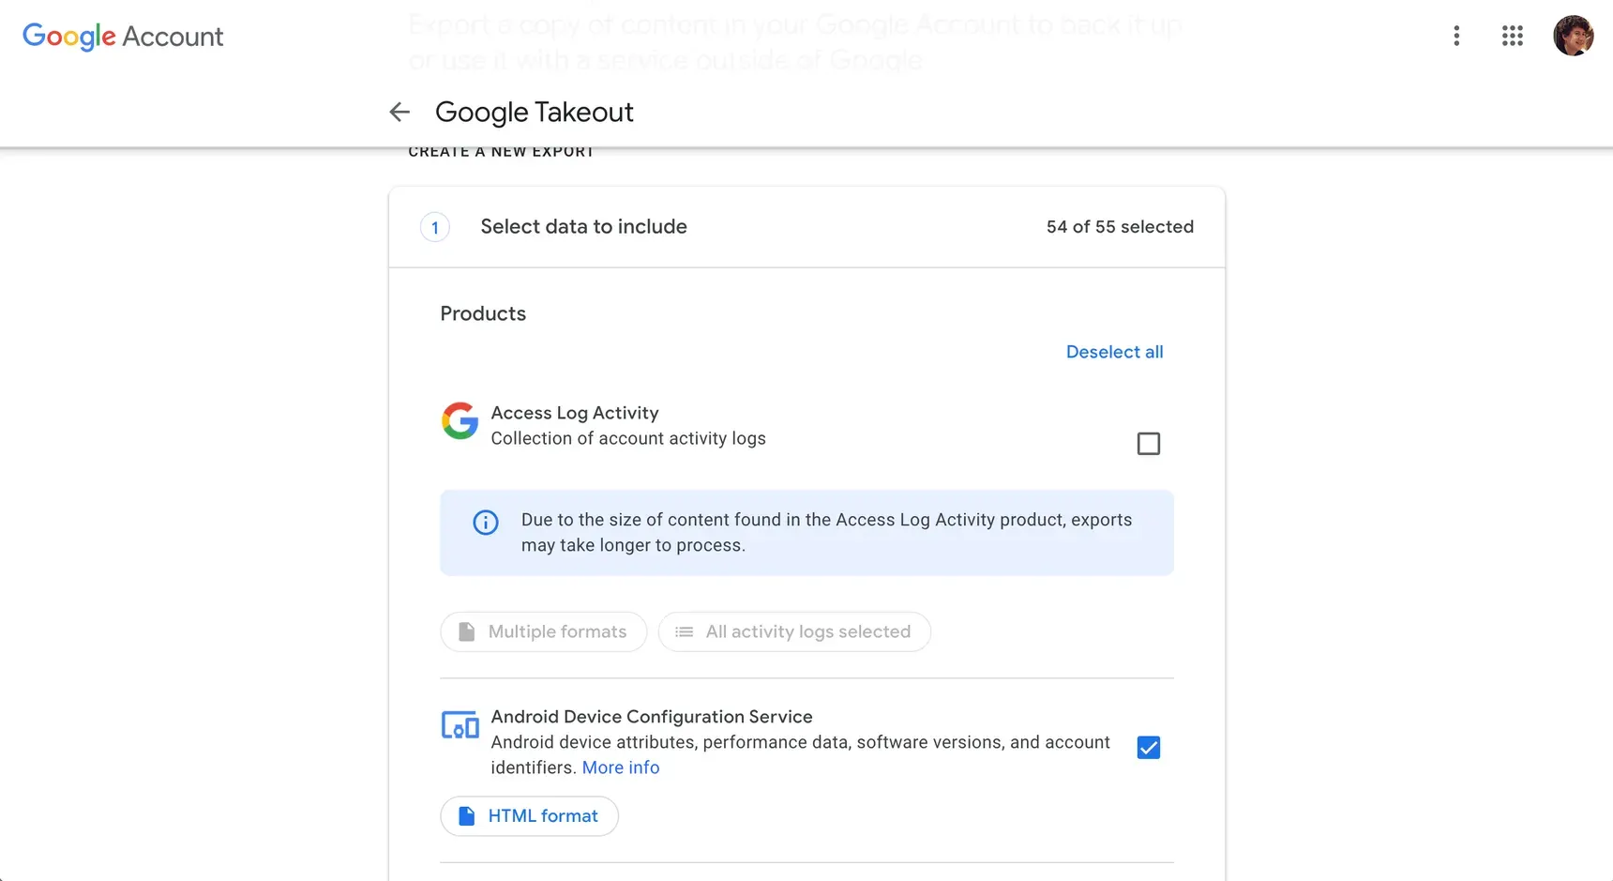
Task: Uncheck the Android Device Configuration Service checkbox
Action: click(x=1148, y=748)
